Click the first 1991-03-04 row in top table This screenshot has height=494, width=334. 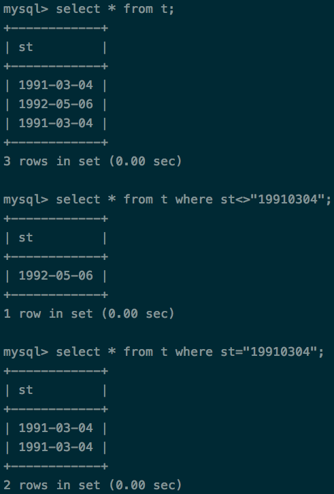(56, 85)
